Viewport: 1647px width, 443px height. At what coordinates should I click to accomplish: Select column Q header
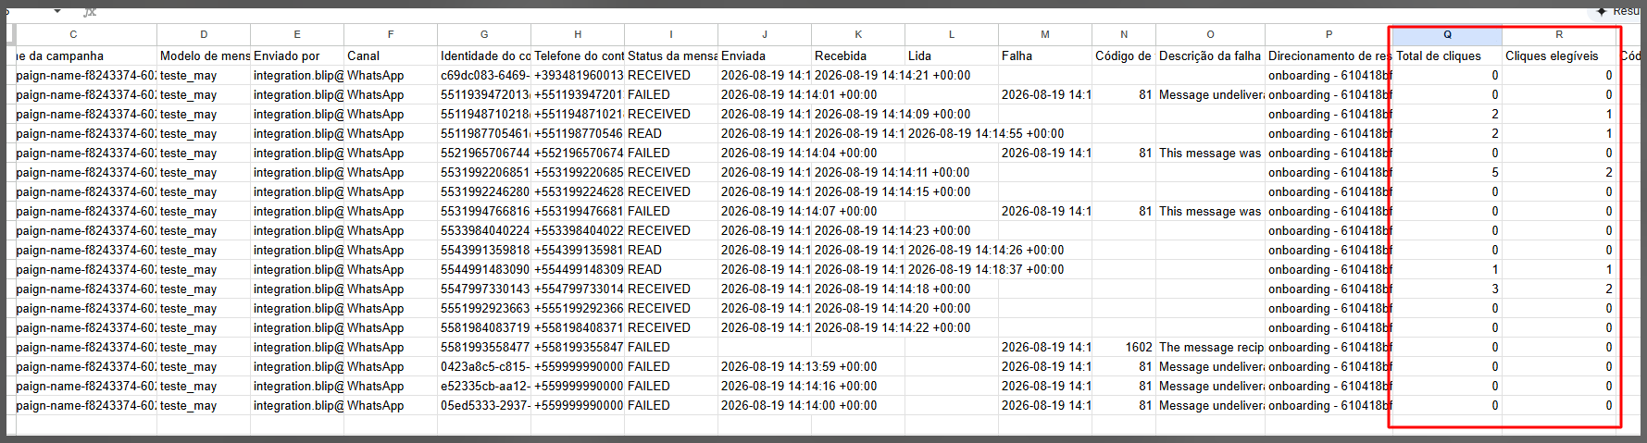click(x=1447, y=34)
